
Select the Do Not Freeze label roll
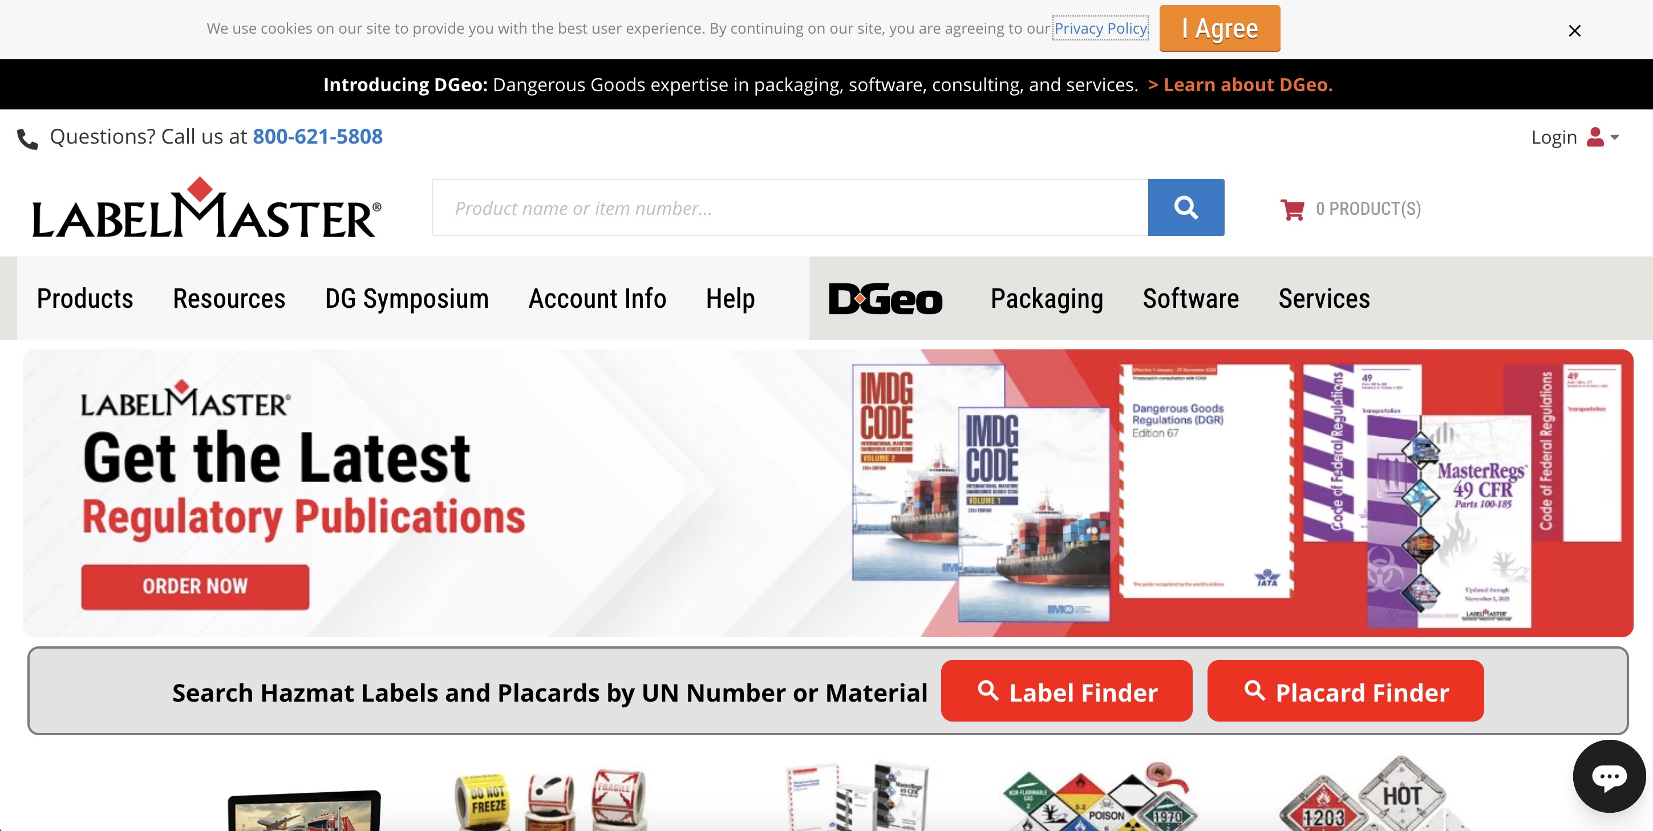click(x=483, y=801)
